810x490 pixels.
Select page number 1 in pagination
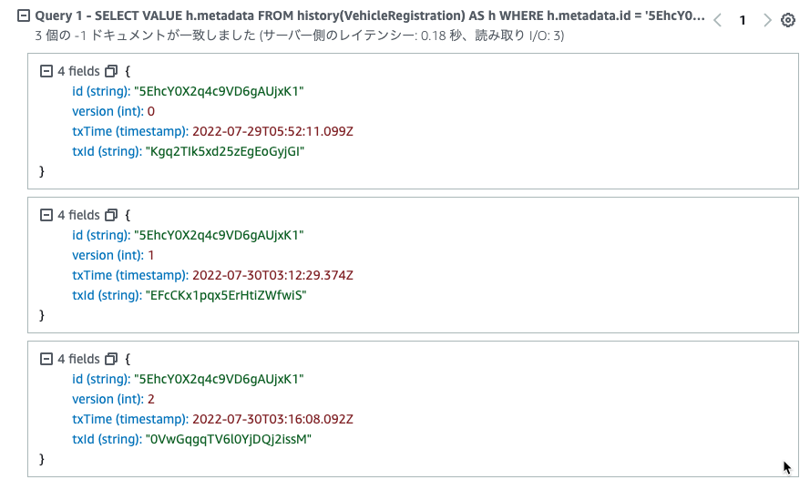click(x=743, y=20)
